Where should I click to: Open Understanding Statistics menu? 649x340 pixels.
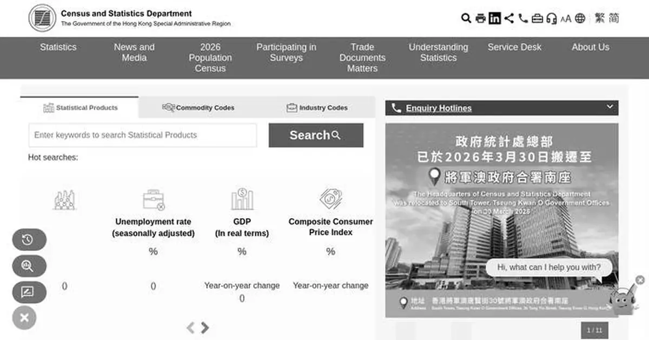[439, 52]
